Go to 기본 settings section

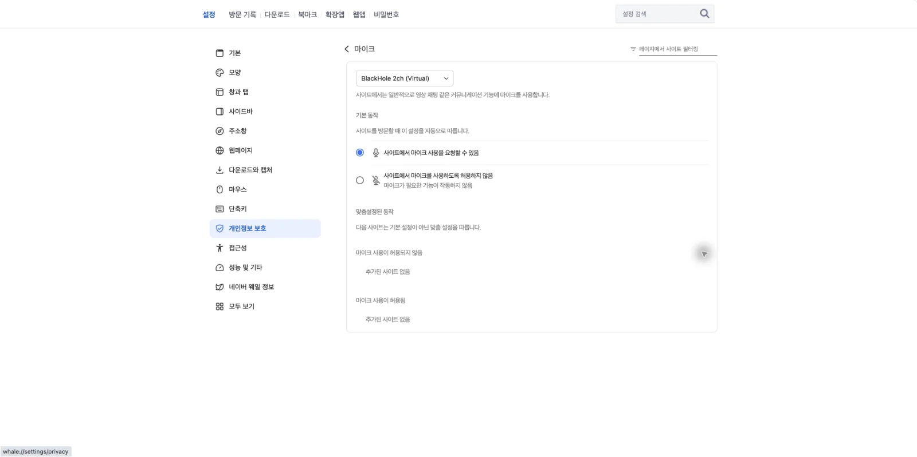tap(265, 53)
